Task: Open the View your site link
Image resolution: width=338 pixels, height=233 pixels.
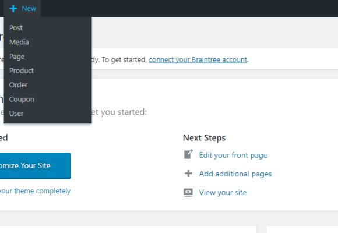Action: pyautogui.click(x=223, y=192)
